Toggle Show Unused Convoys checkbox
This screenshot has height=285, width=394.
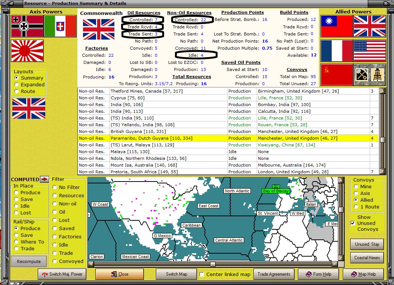click(353, 223)
